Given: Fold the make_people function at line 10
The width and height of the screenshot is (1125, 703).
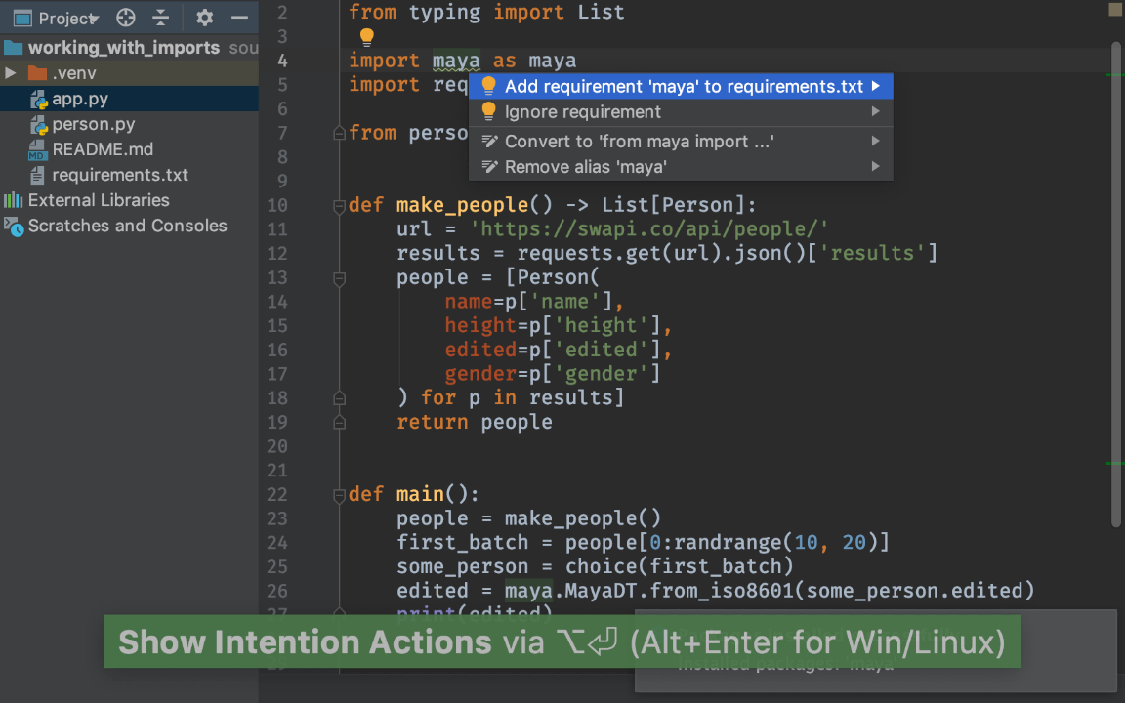Looking at the screenshot, I should (340, 206).
